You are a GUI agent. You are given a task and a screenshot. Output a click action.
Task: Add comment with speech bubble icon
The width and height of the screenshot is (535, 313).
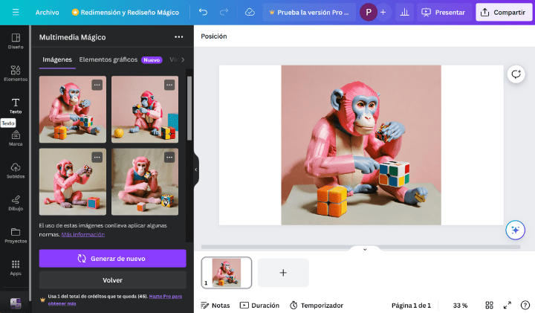[x=516, y=74]
